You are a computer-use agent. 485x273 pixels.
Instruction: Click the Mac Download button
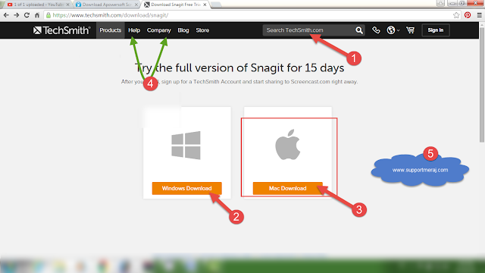tap(288, 188)
